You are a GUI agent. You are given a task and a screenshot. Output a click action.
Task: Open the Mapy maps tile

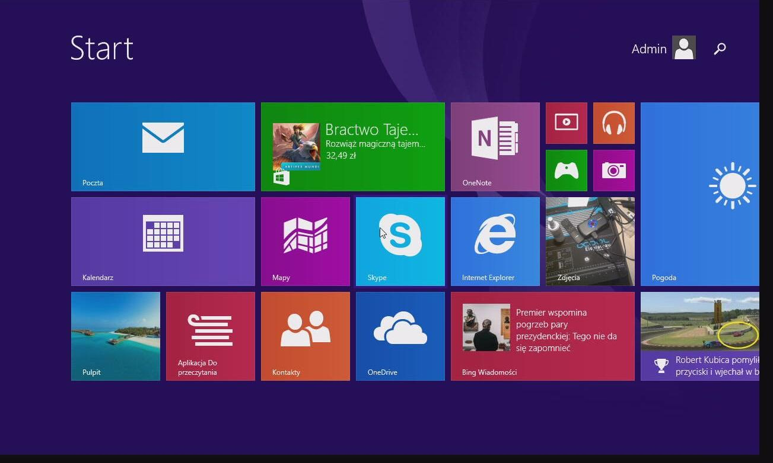coord(305,242)
